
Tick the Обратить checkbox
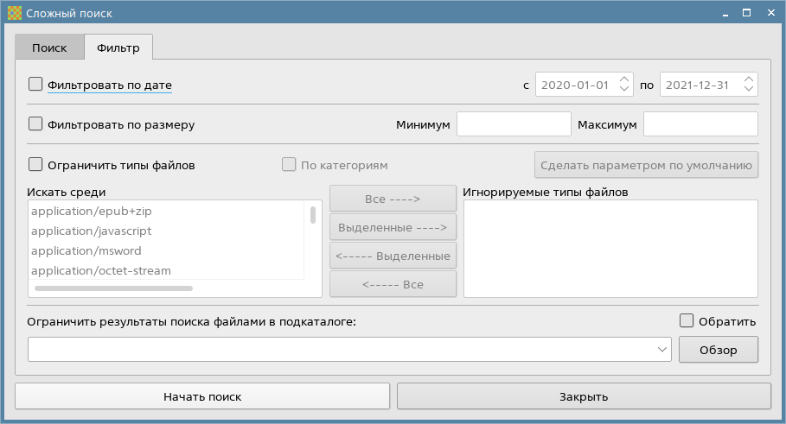point(687,321)
